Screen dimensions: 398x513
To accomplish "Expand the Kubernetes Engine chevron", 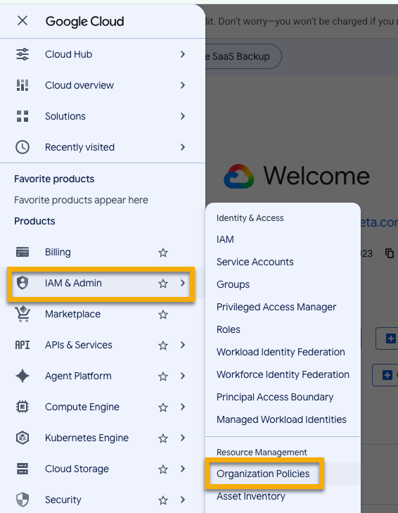I will pyautogui.click(x=183, y=438).
